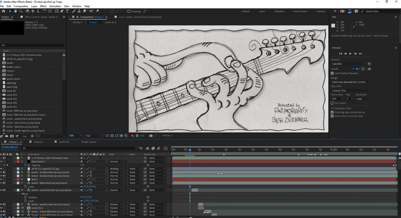Open the Animation menu
Screen dimensions: 401x218
55,6
